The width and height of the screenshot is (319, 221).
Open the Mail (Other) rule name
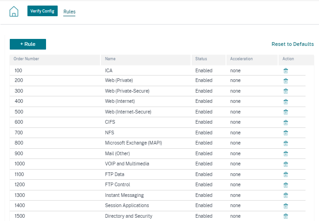click(x=117, y=153)
